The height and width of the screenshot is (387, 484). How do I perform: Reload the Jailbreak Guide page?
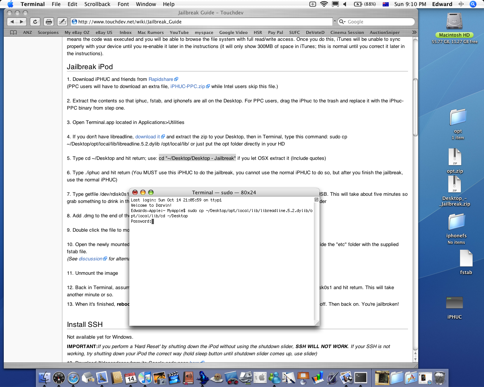pyautogui.click(x=35, y=22)
